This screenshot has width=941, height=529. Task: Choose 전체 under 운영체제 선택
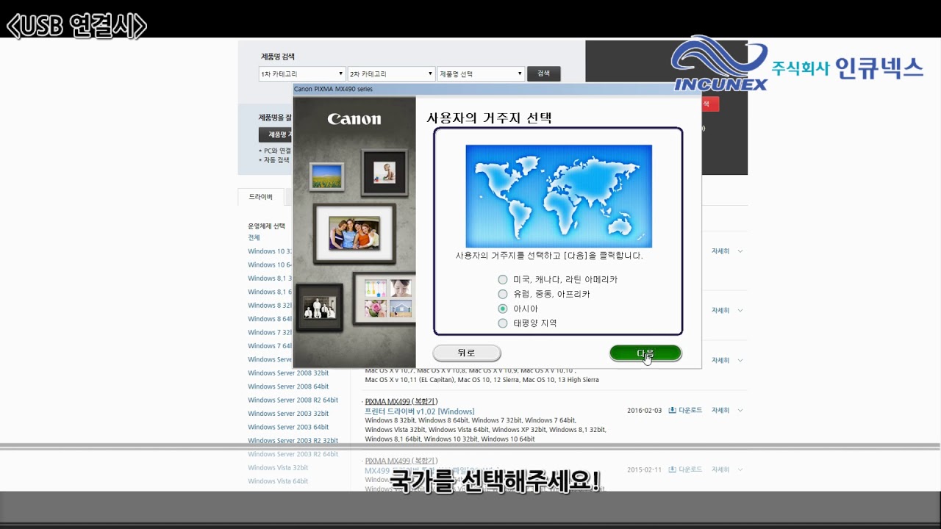254,238
